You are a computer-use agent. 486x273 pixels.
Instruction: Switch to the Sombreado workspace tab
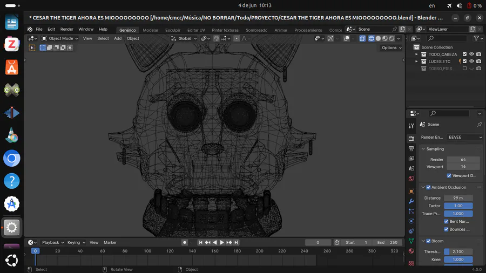[x=256, y=30]
